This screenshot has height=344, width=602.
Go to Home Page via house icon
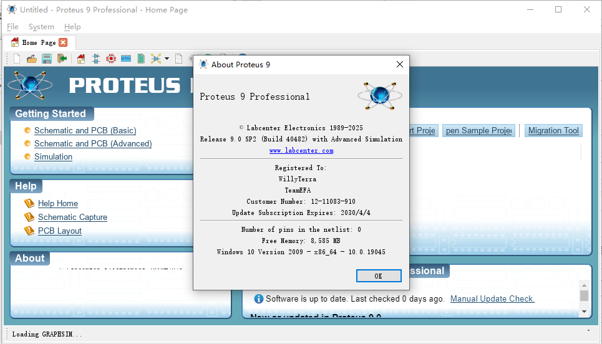click(x=80, y=59)
